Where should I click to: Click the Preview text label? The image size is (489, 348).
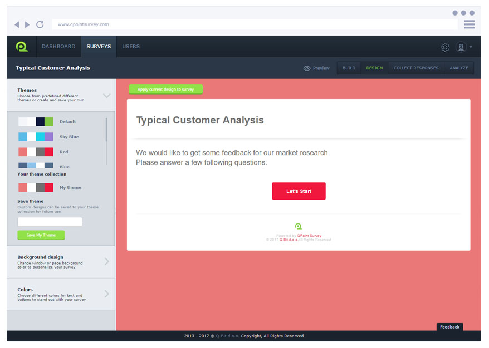[x=321, y=68]
